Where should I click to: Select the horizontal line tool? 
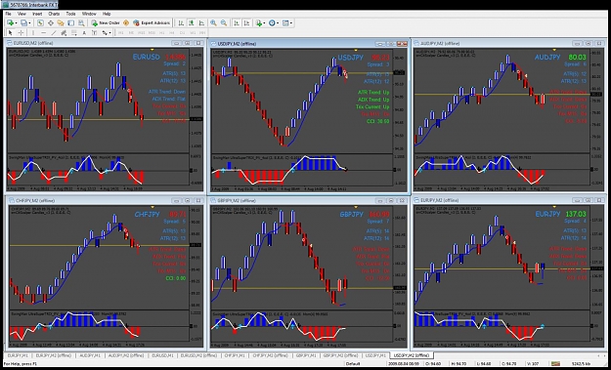(44, 33)
